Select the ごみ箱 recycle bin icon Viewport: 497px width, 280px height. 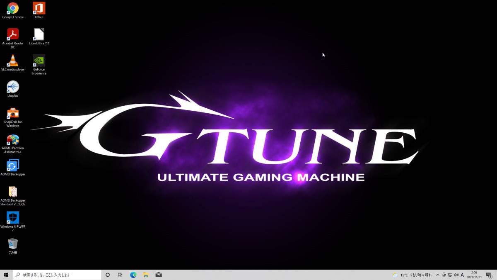[13, 246]
